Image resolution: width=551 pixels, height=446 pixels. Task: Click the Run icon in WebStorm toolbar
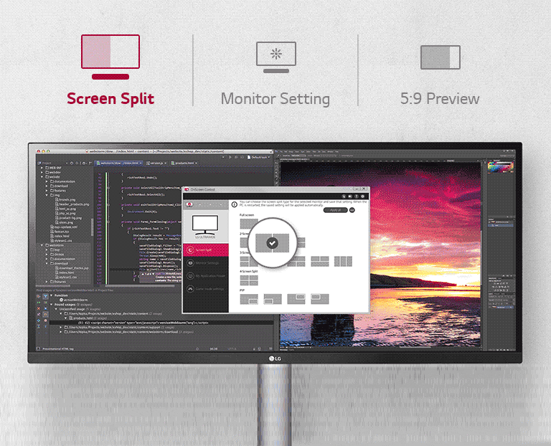(230, 157)
